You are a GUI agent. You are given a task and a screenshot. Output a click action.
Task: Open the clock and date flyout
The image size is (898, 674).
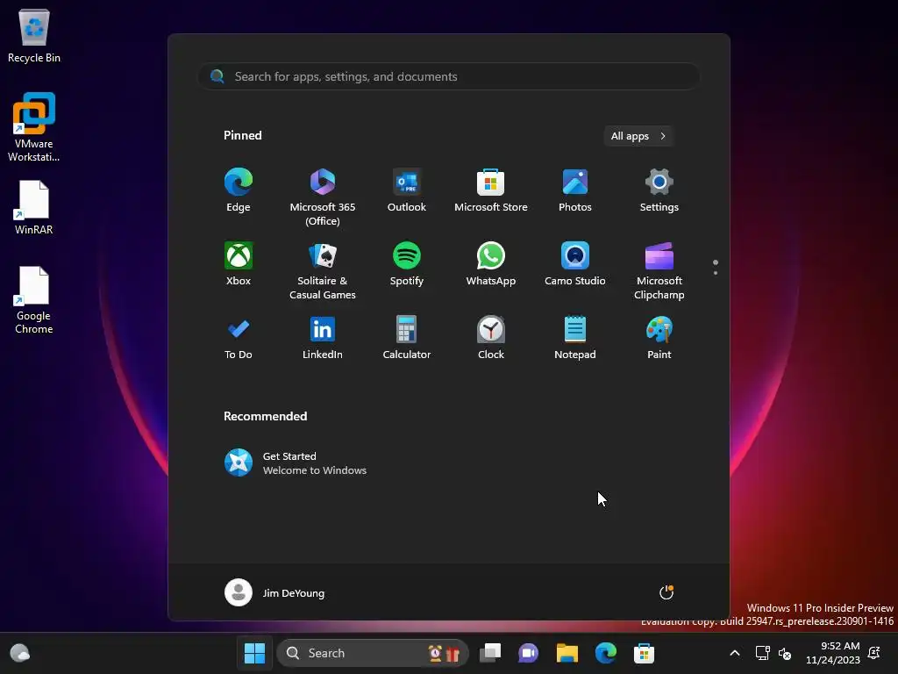(833, 653)
